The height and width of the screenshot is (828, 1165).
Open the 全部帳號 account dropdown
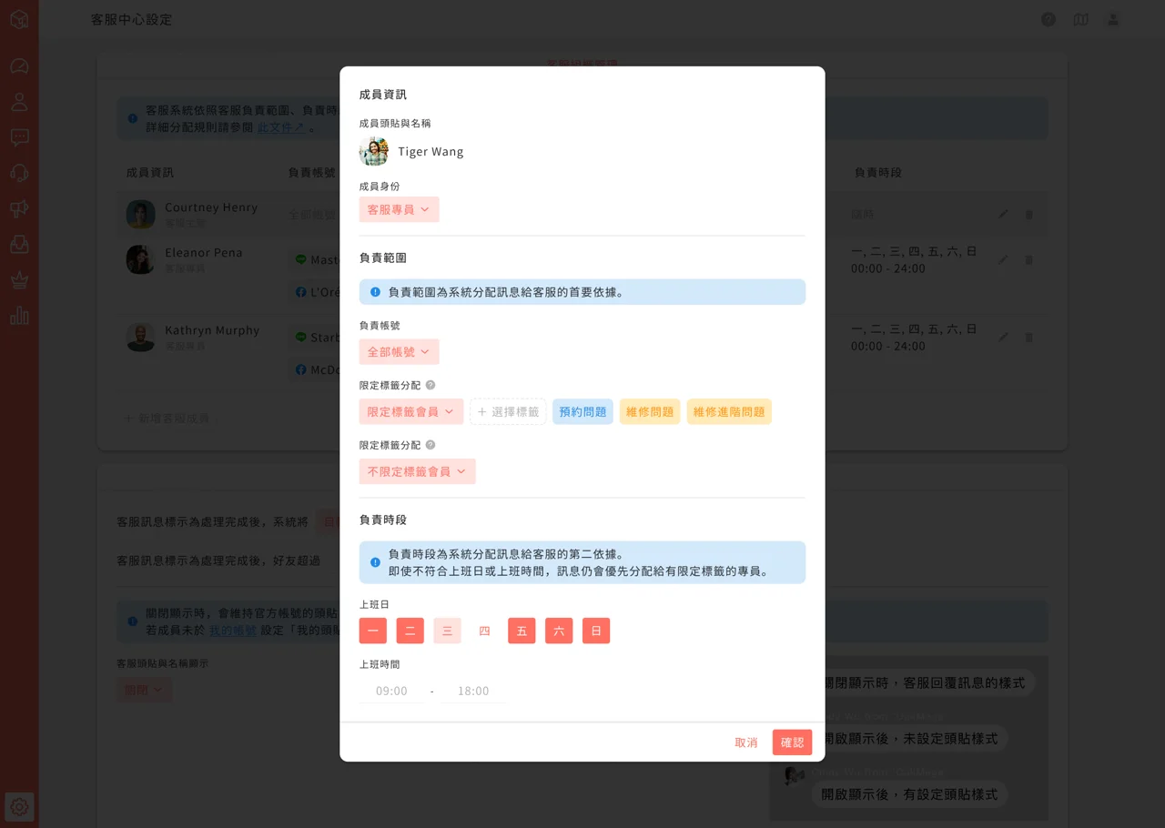[399, 351]
